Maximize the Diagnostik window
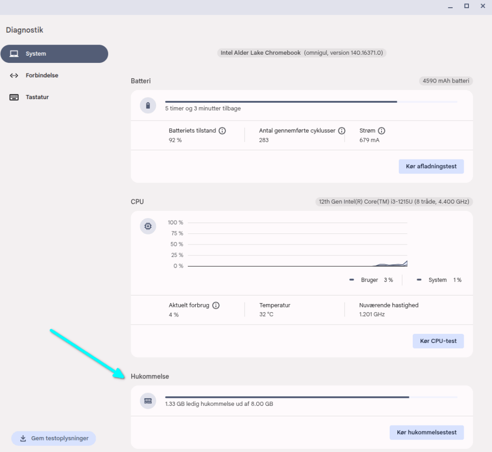The image size is (492, 452). coord(466,6)
